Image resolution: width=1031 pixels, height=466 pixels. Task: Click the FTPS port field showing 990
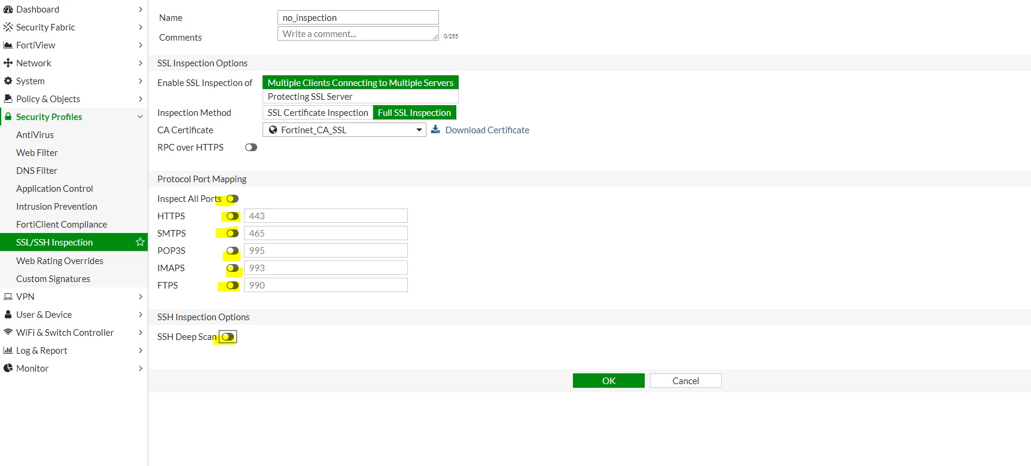(326, 285)
